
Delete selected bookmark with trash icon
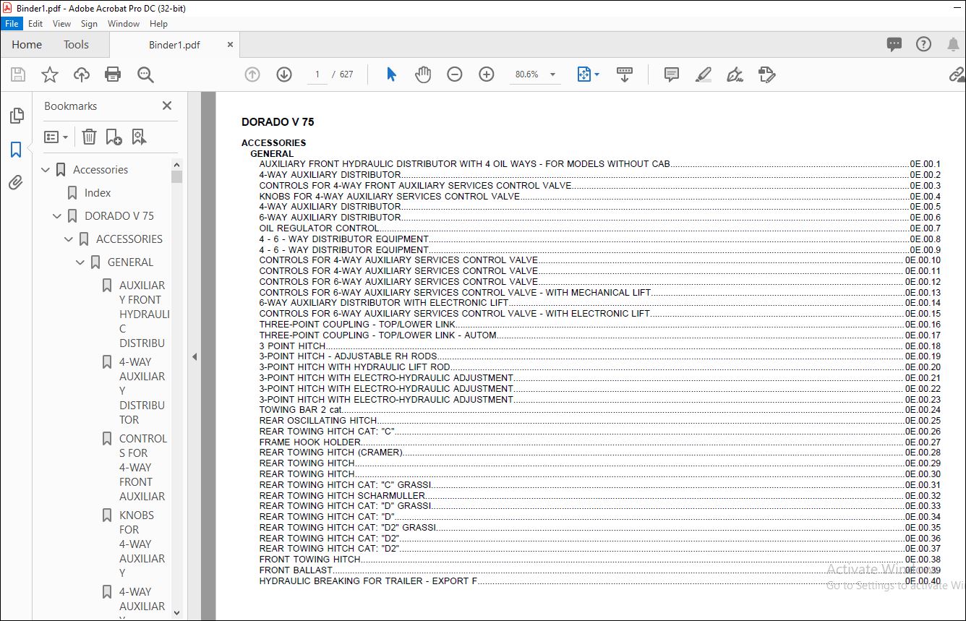coord(89,137)
